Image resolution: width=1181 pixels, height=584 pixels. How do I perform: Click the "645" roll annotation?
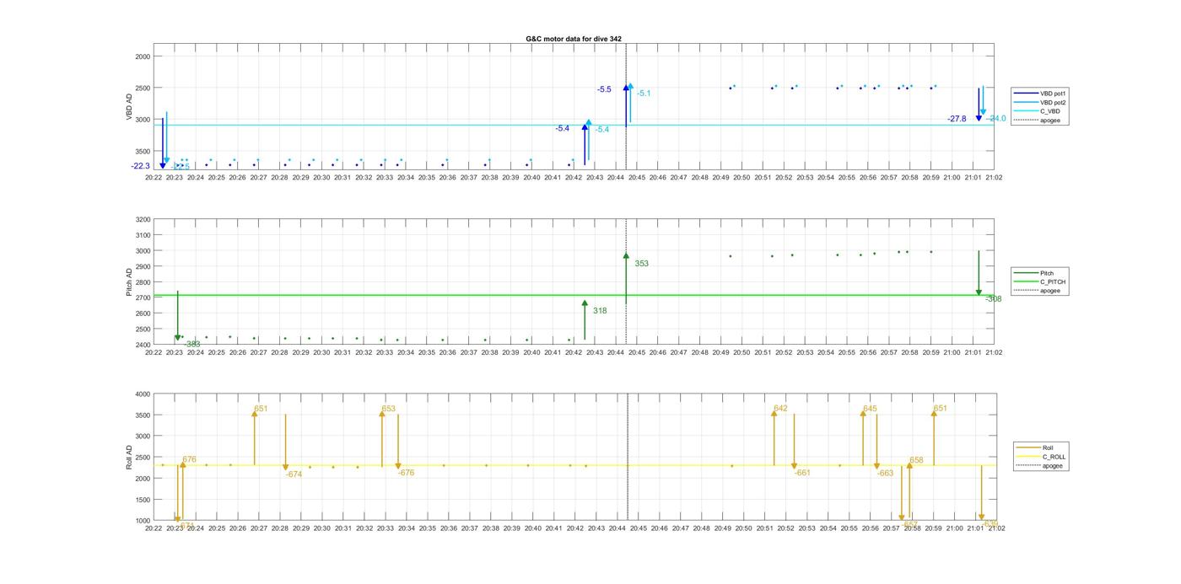pyautogui.click(x=870, y=409)
